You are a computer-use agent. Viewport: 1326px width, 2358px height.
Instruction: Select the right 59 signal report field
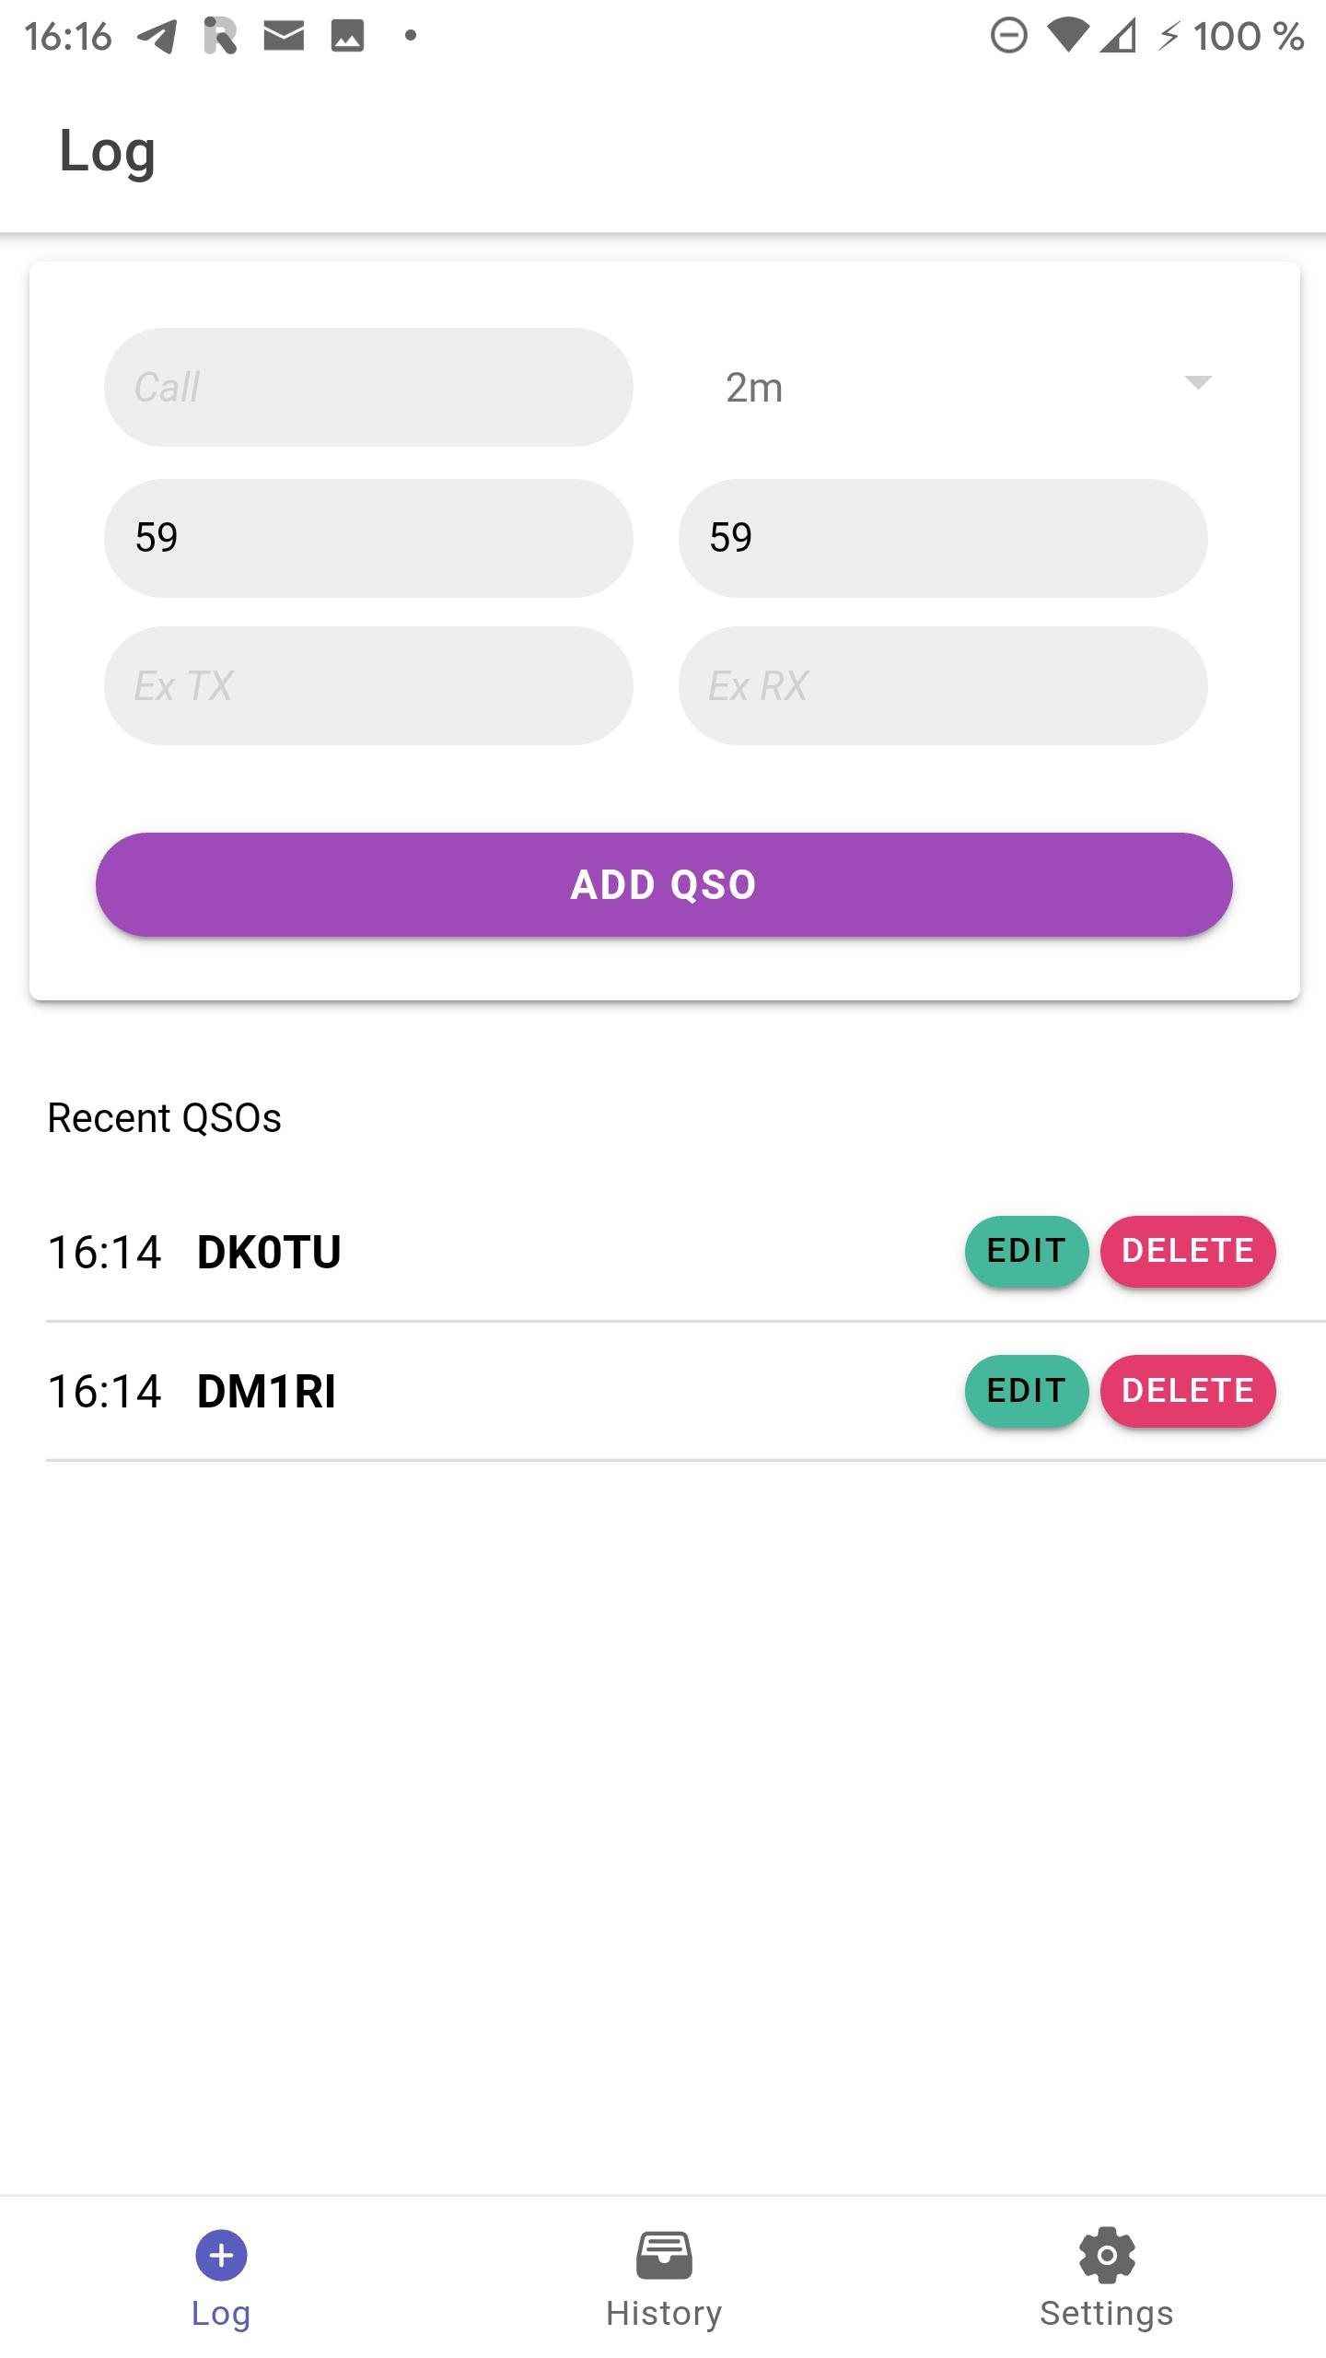pyautogui.click(x=943, y=538)
